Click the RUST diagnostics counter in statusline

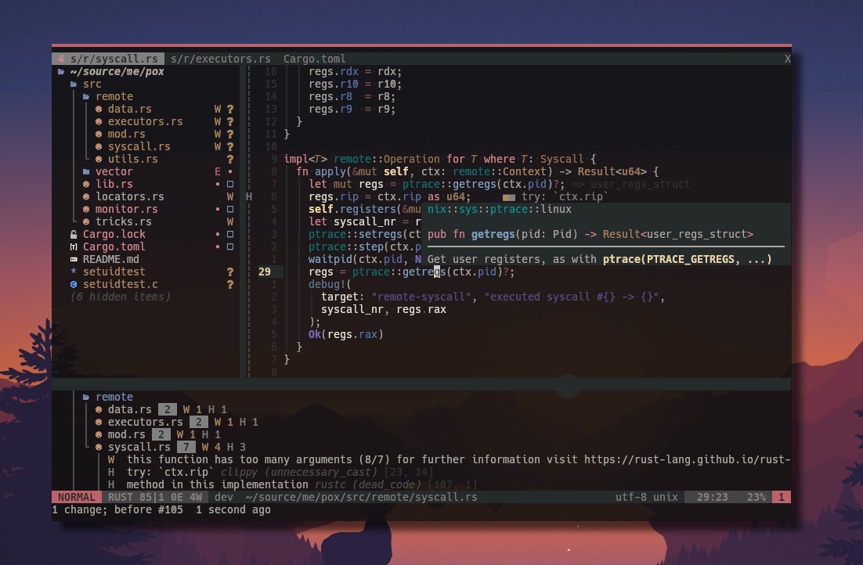155,498
